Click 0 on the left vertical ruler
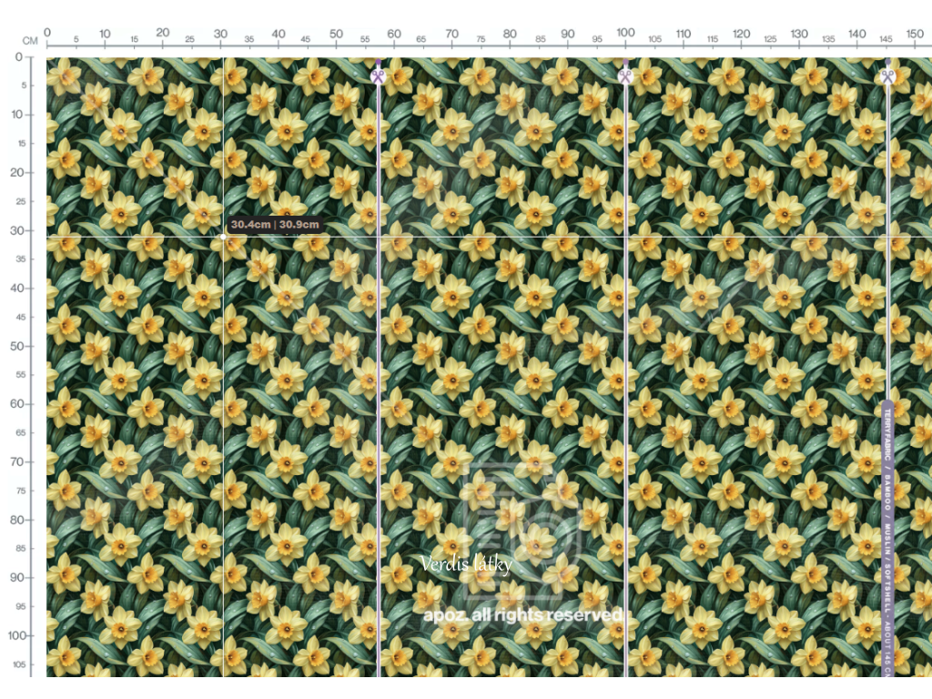Viewport: 932px width, 699px height. click(19, 57)
